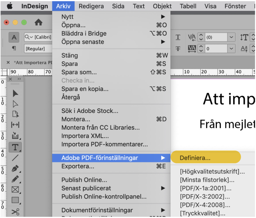Choose the [PDF/X-1a:2001] preset

click(205, 188)
